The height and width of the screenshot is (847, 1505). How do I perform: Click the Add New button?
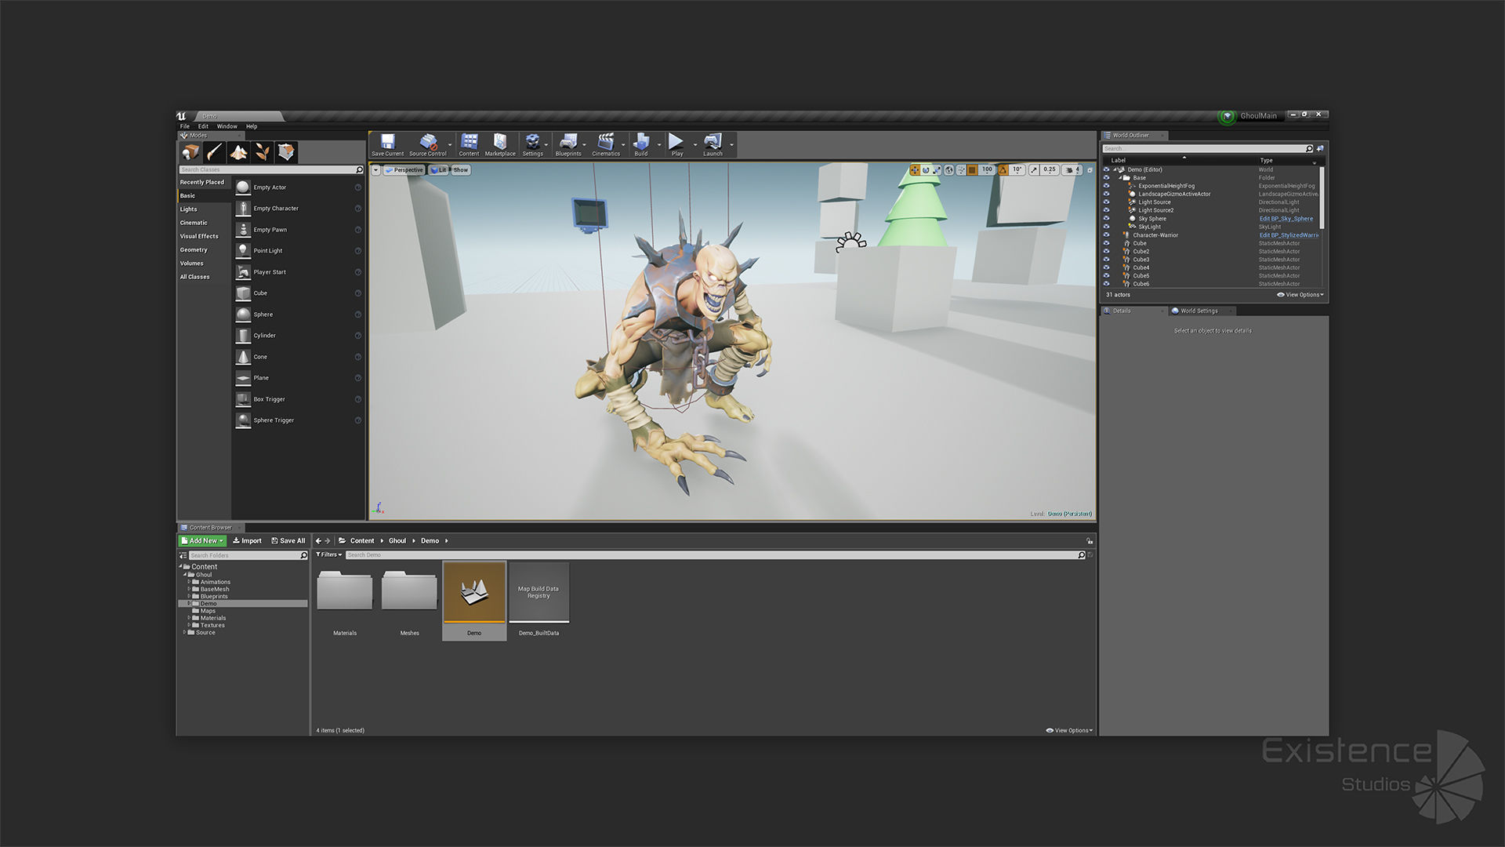click(x=203, y=540)
